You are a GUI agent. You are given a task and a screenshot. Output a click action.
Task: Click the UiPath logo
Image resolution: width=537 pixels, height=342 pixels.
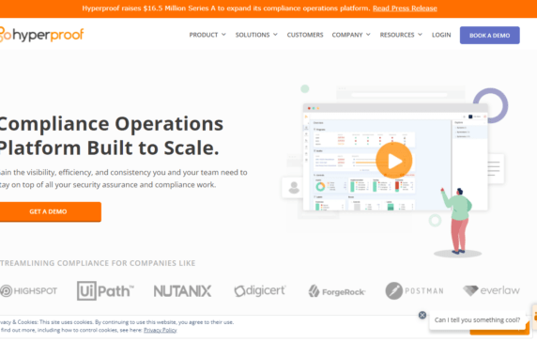[x=105, y=291]
